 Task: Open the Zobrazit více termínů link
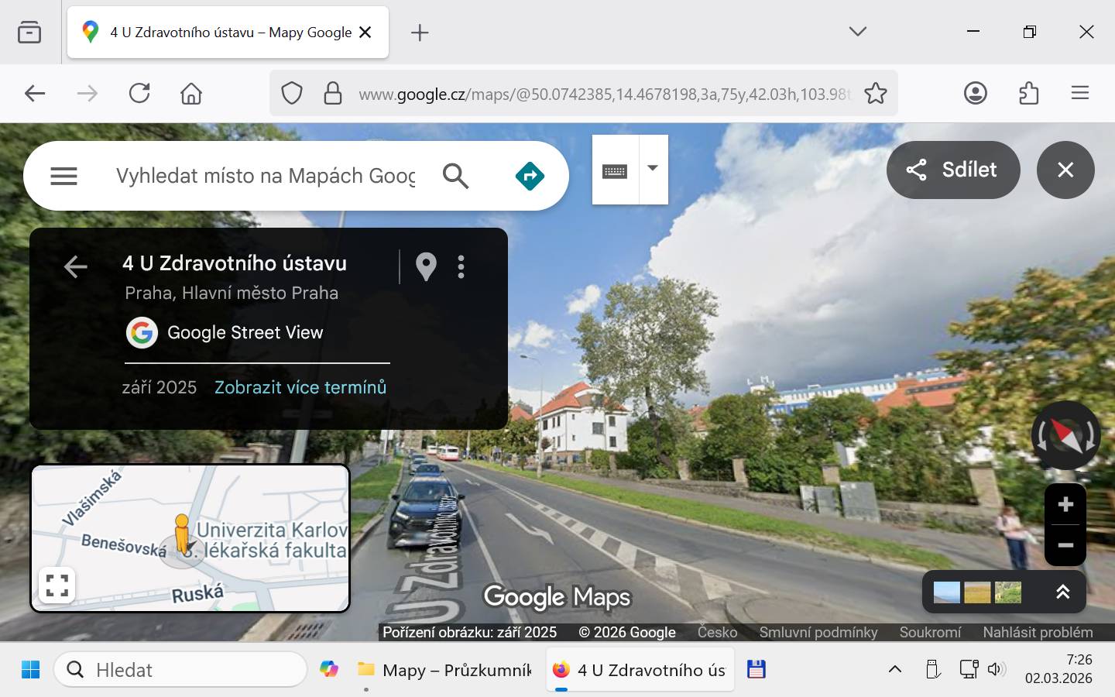[x=300, y=387]
